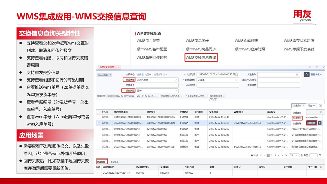Go to the last page of results
Image resolution: width=327 pixels, height=184 pixels.
(286, 155)
